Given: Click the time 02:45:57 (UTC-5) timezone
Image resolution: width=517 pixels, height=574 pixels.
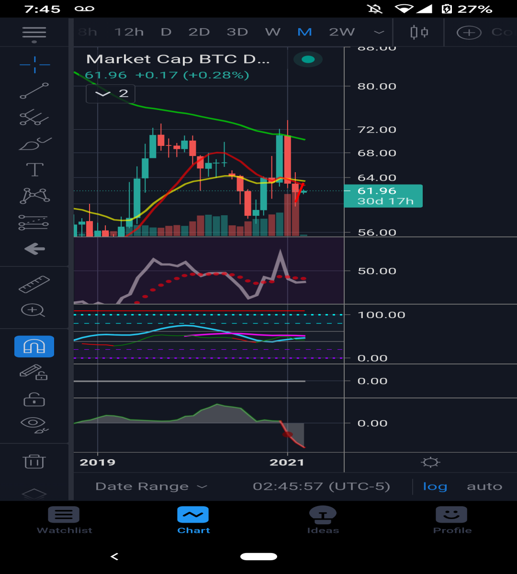Looking at the screenshot, I should pos(322,487).
